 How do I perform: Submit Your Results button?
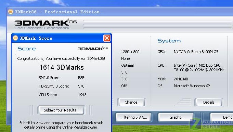tap(61, 110)
